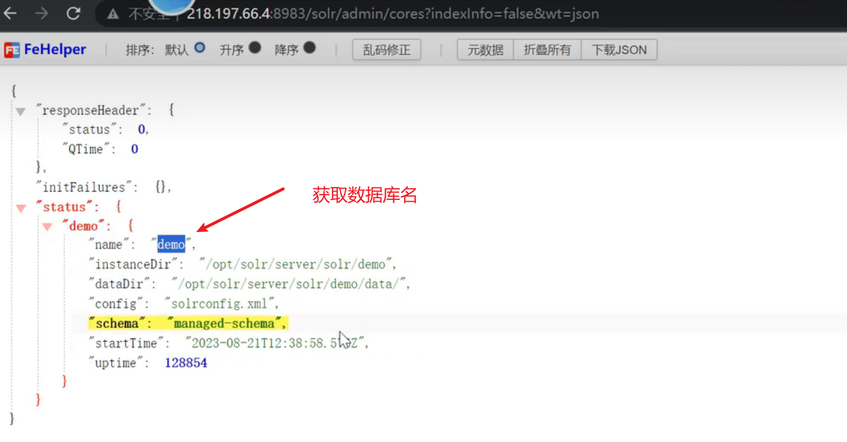Reload the page with refresh icon
Screen dimensions: 847x442
tap(73, 13)
